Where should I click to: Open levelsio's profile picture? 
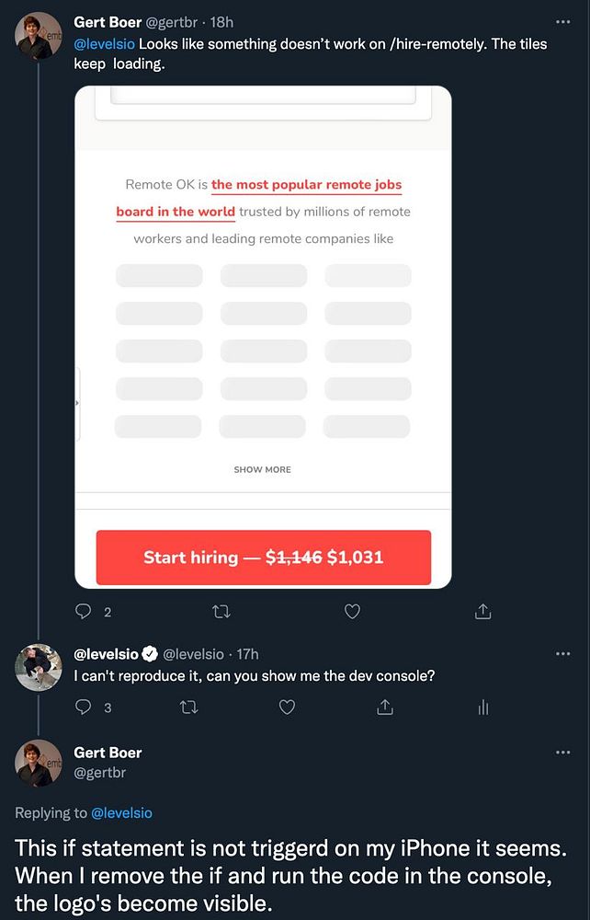[38, 668]
